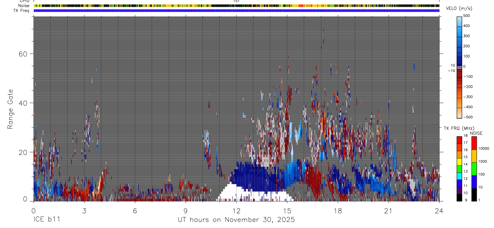The width and height of the screenshot is (494, 228).
Task: Click the '20' range gate tick label
Action: [x=23, y=152]
